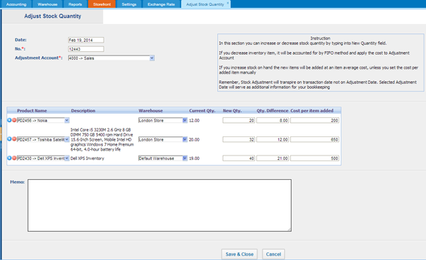Click the current quantity value 12.00
The height and width of the screenshot is (260, 426).
click(195, 120)
